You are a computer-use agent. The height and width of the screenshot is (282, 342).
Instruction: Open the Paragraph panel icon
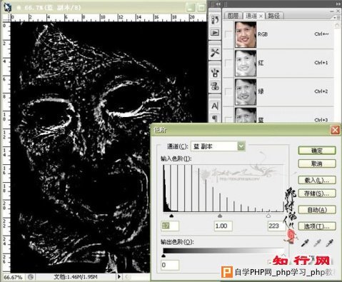(215, 119)
